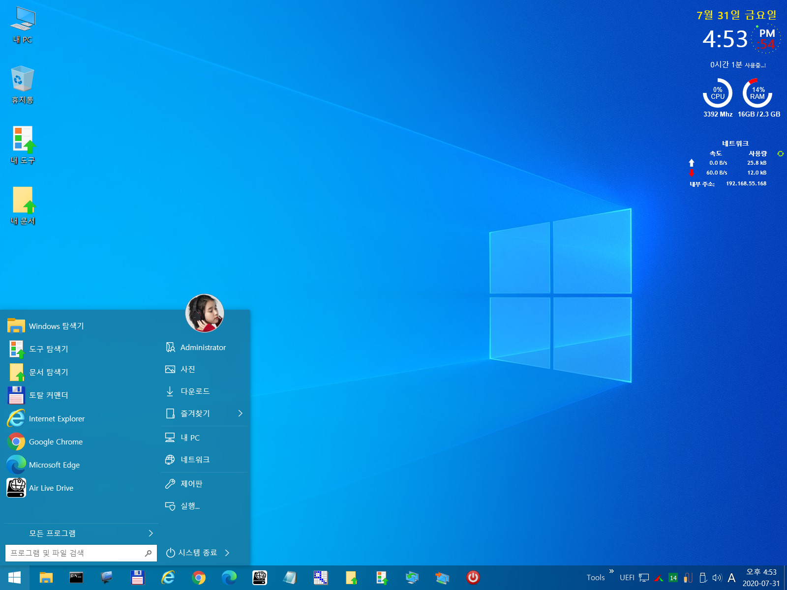This screenshot has width=787, height=590.
Task: Click the 0시간 1분 uptime text
Action: tap(738, 65)
